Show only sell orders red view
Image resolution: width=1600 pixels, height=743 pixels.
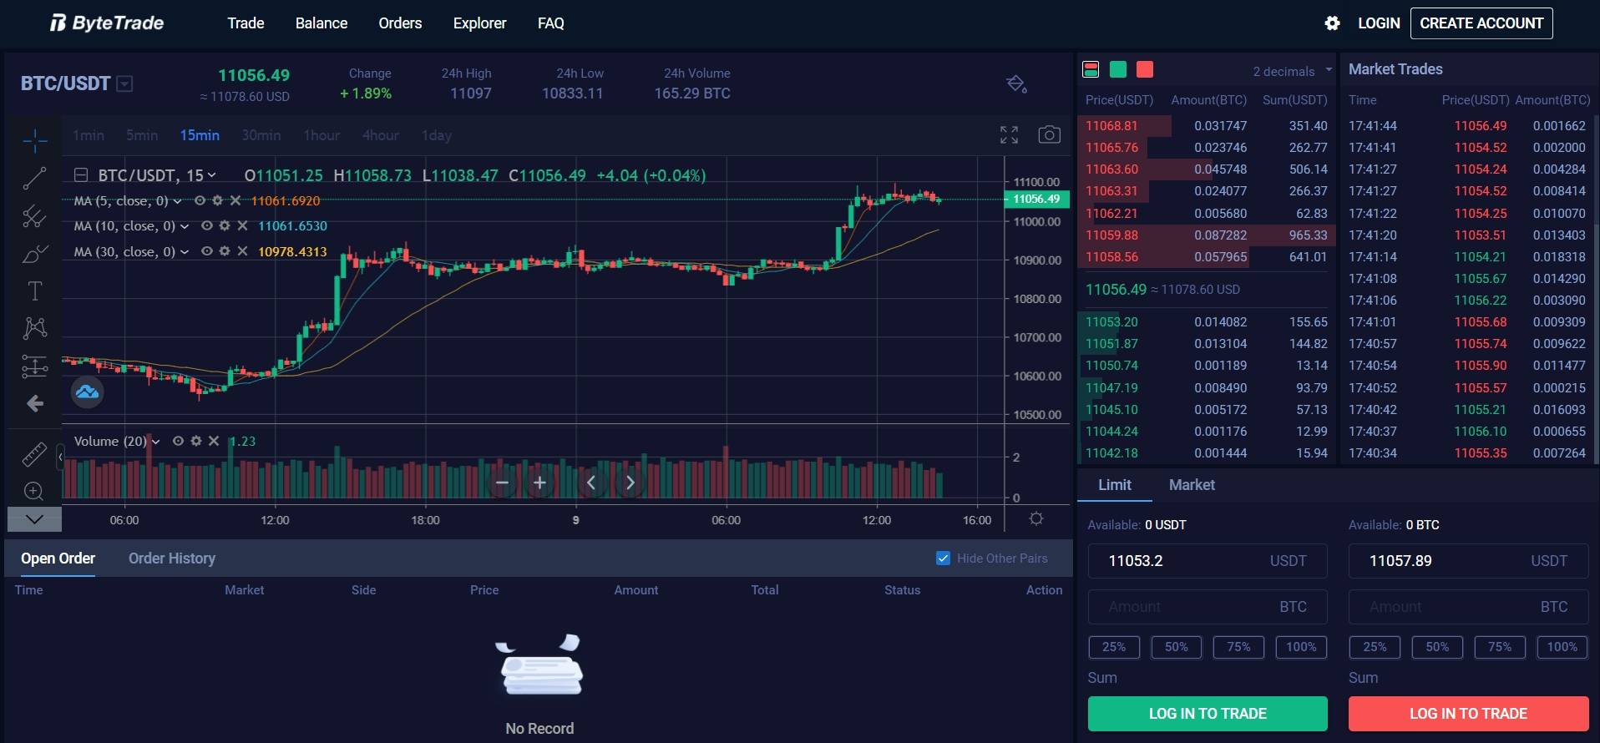click(1145, 69)
